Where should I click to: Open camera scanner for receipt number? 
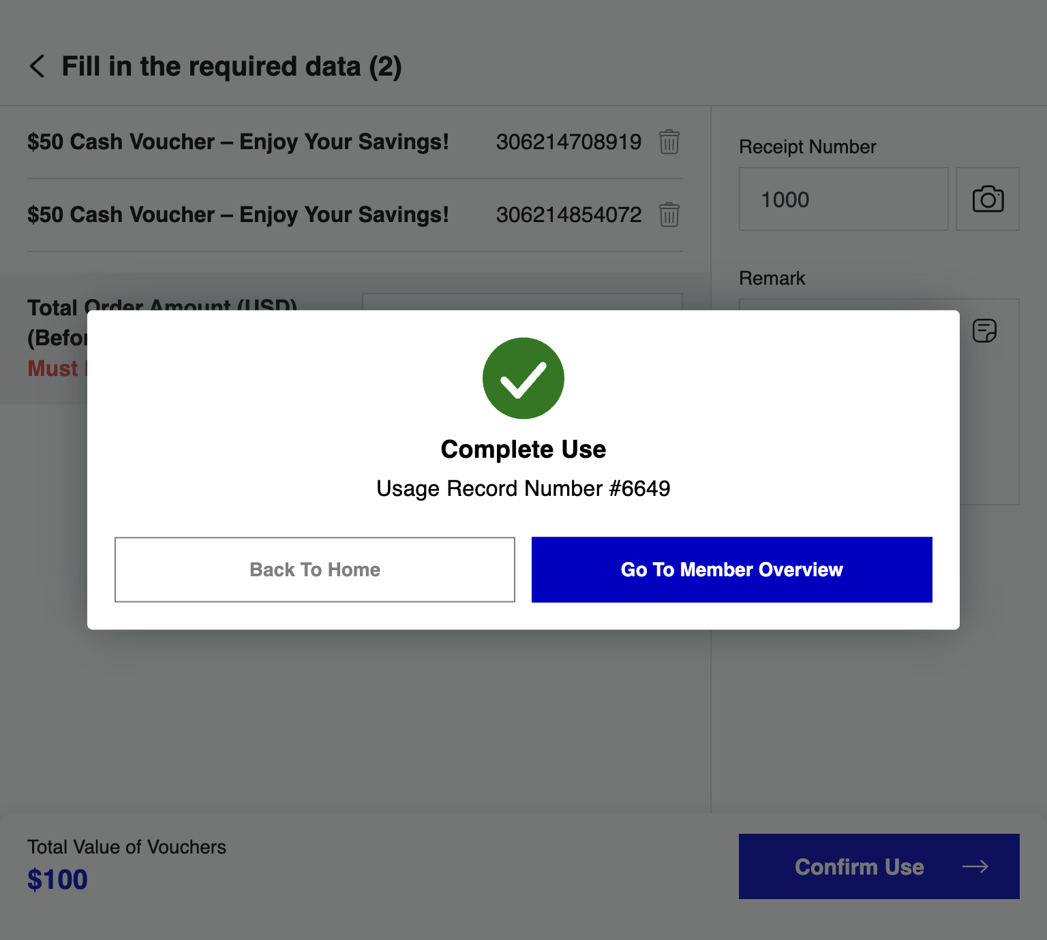988,199
